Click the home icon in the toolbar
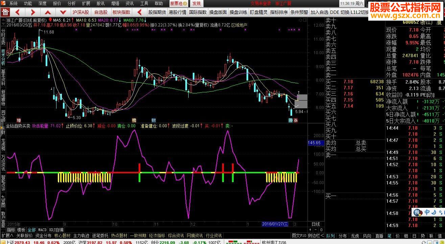The image size is (445, 244). [5, 12]
